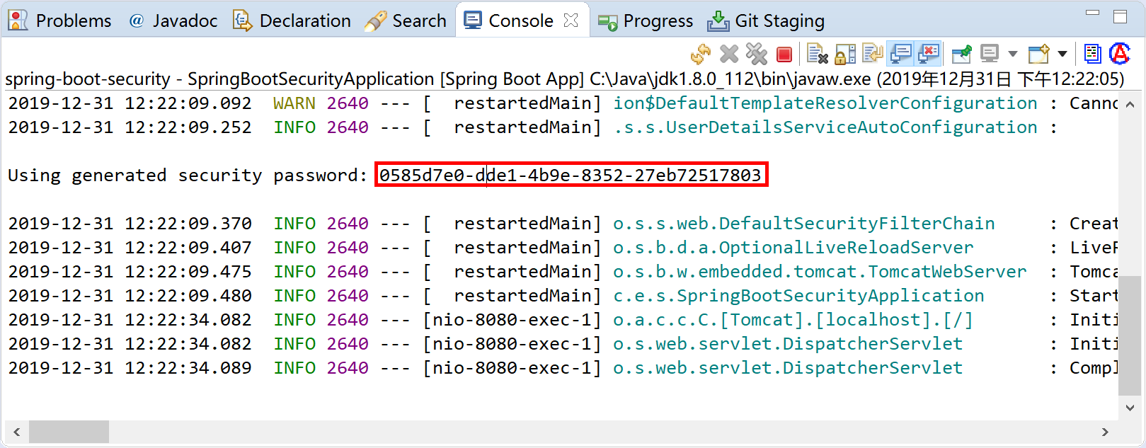Click the generated security password text
The height and width of the screenshot is (448, 1146).
(x=571, y=175)
